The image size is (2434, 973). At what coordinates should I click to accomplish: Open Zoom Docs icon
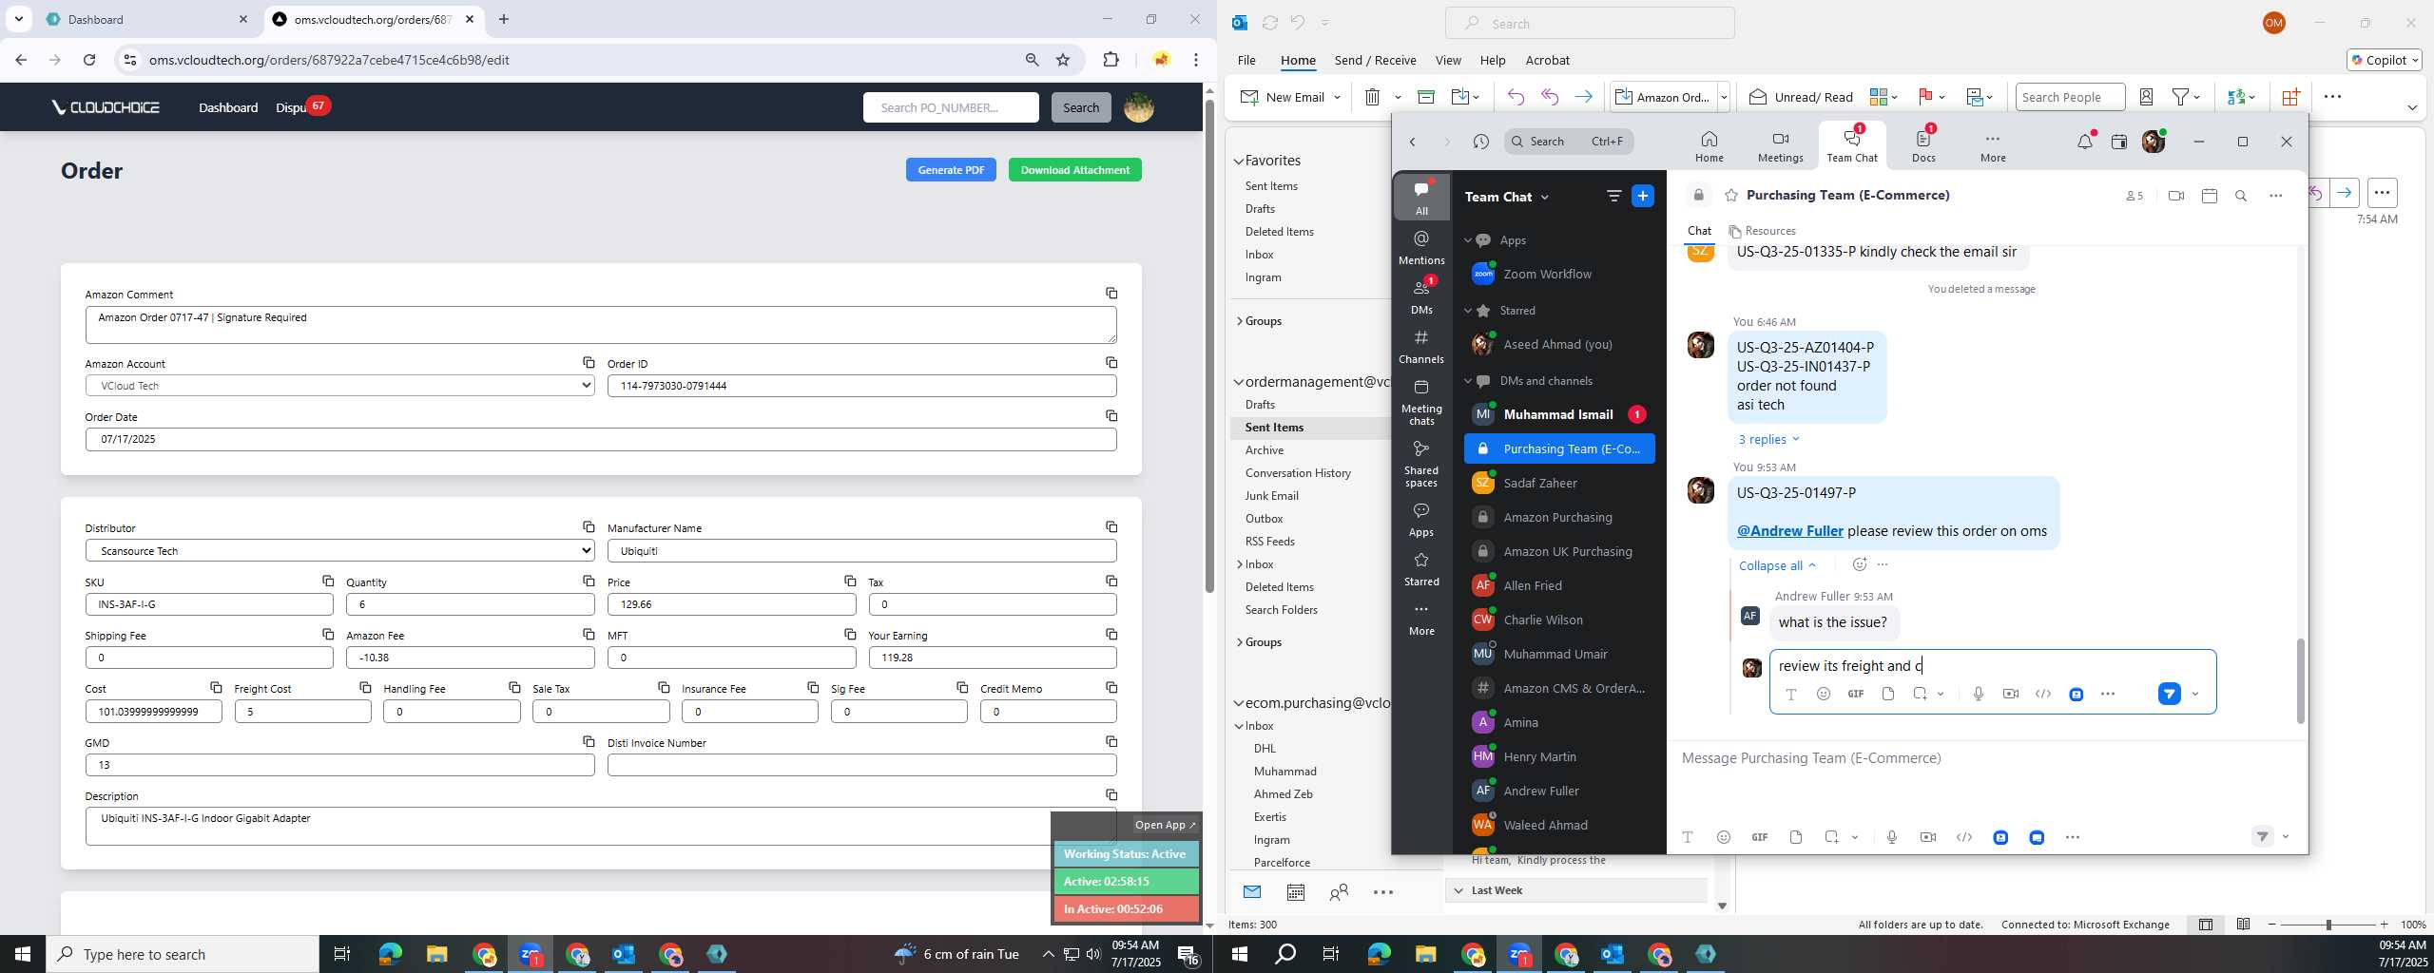tap(1923, 146)
